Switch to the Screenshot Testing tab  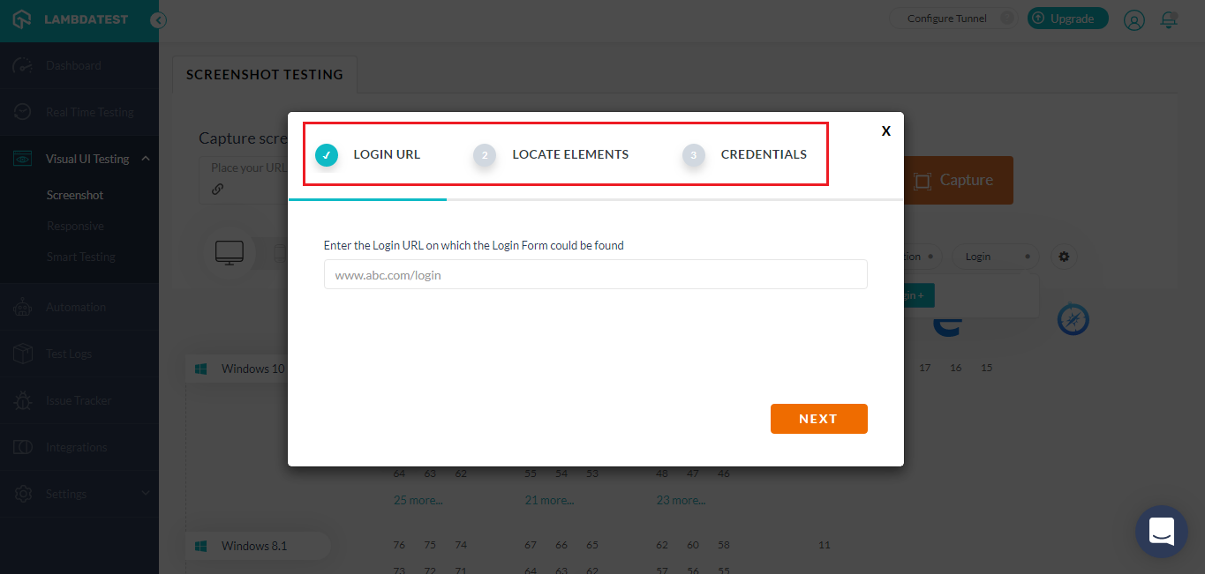click(263, 74)
